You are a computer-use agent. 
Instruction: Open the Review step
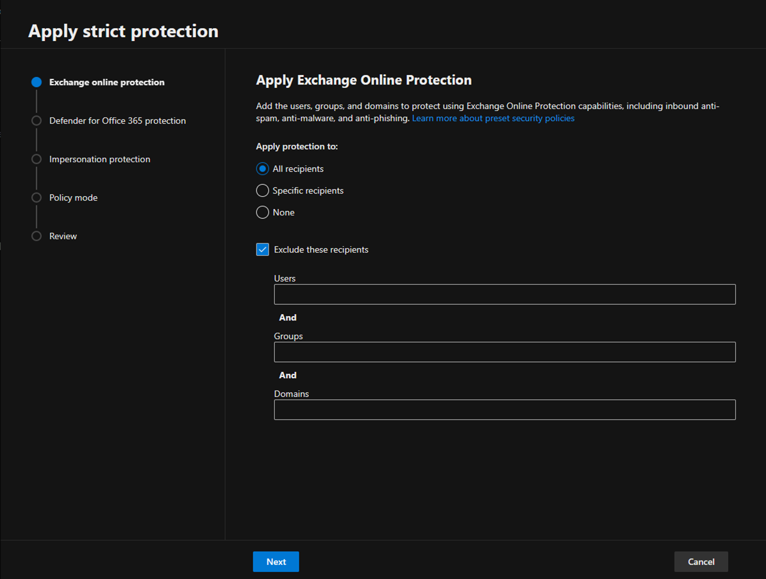(x=63, y=236)
